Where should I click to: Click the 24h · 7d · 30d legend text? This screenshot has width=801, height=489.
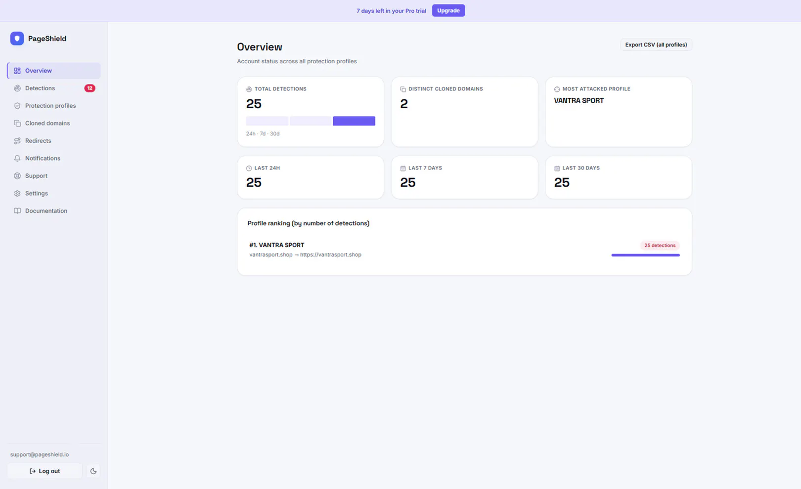[x=263, y=134]
